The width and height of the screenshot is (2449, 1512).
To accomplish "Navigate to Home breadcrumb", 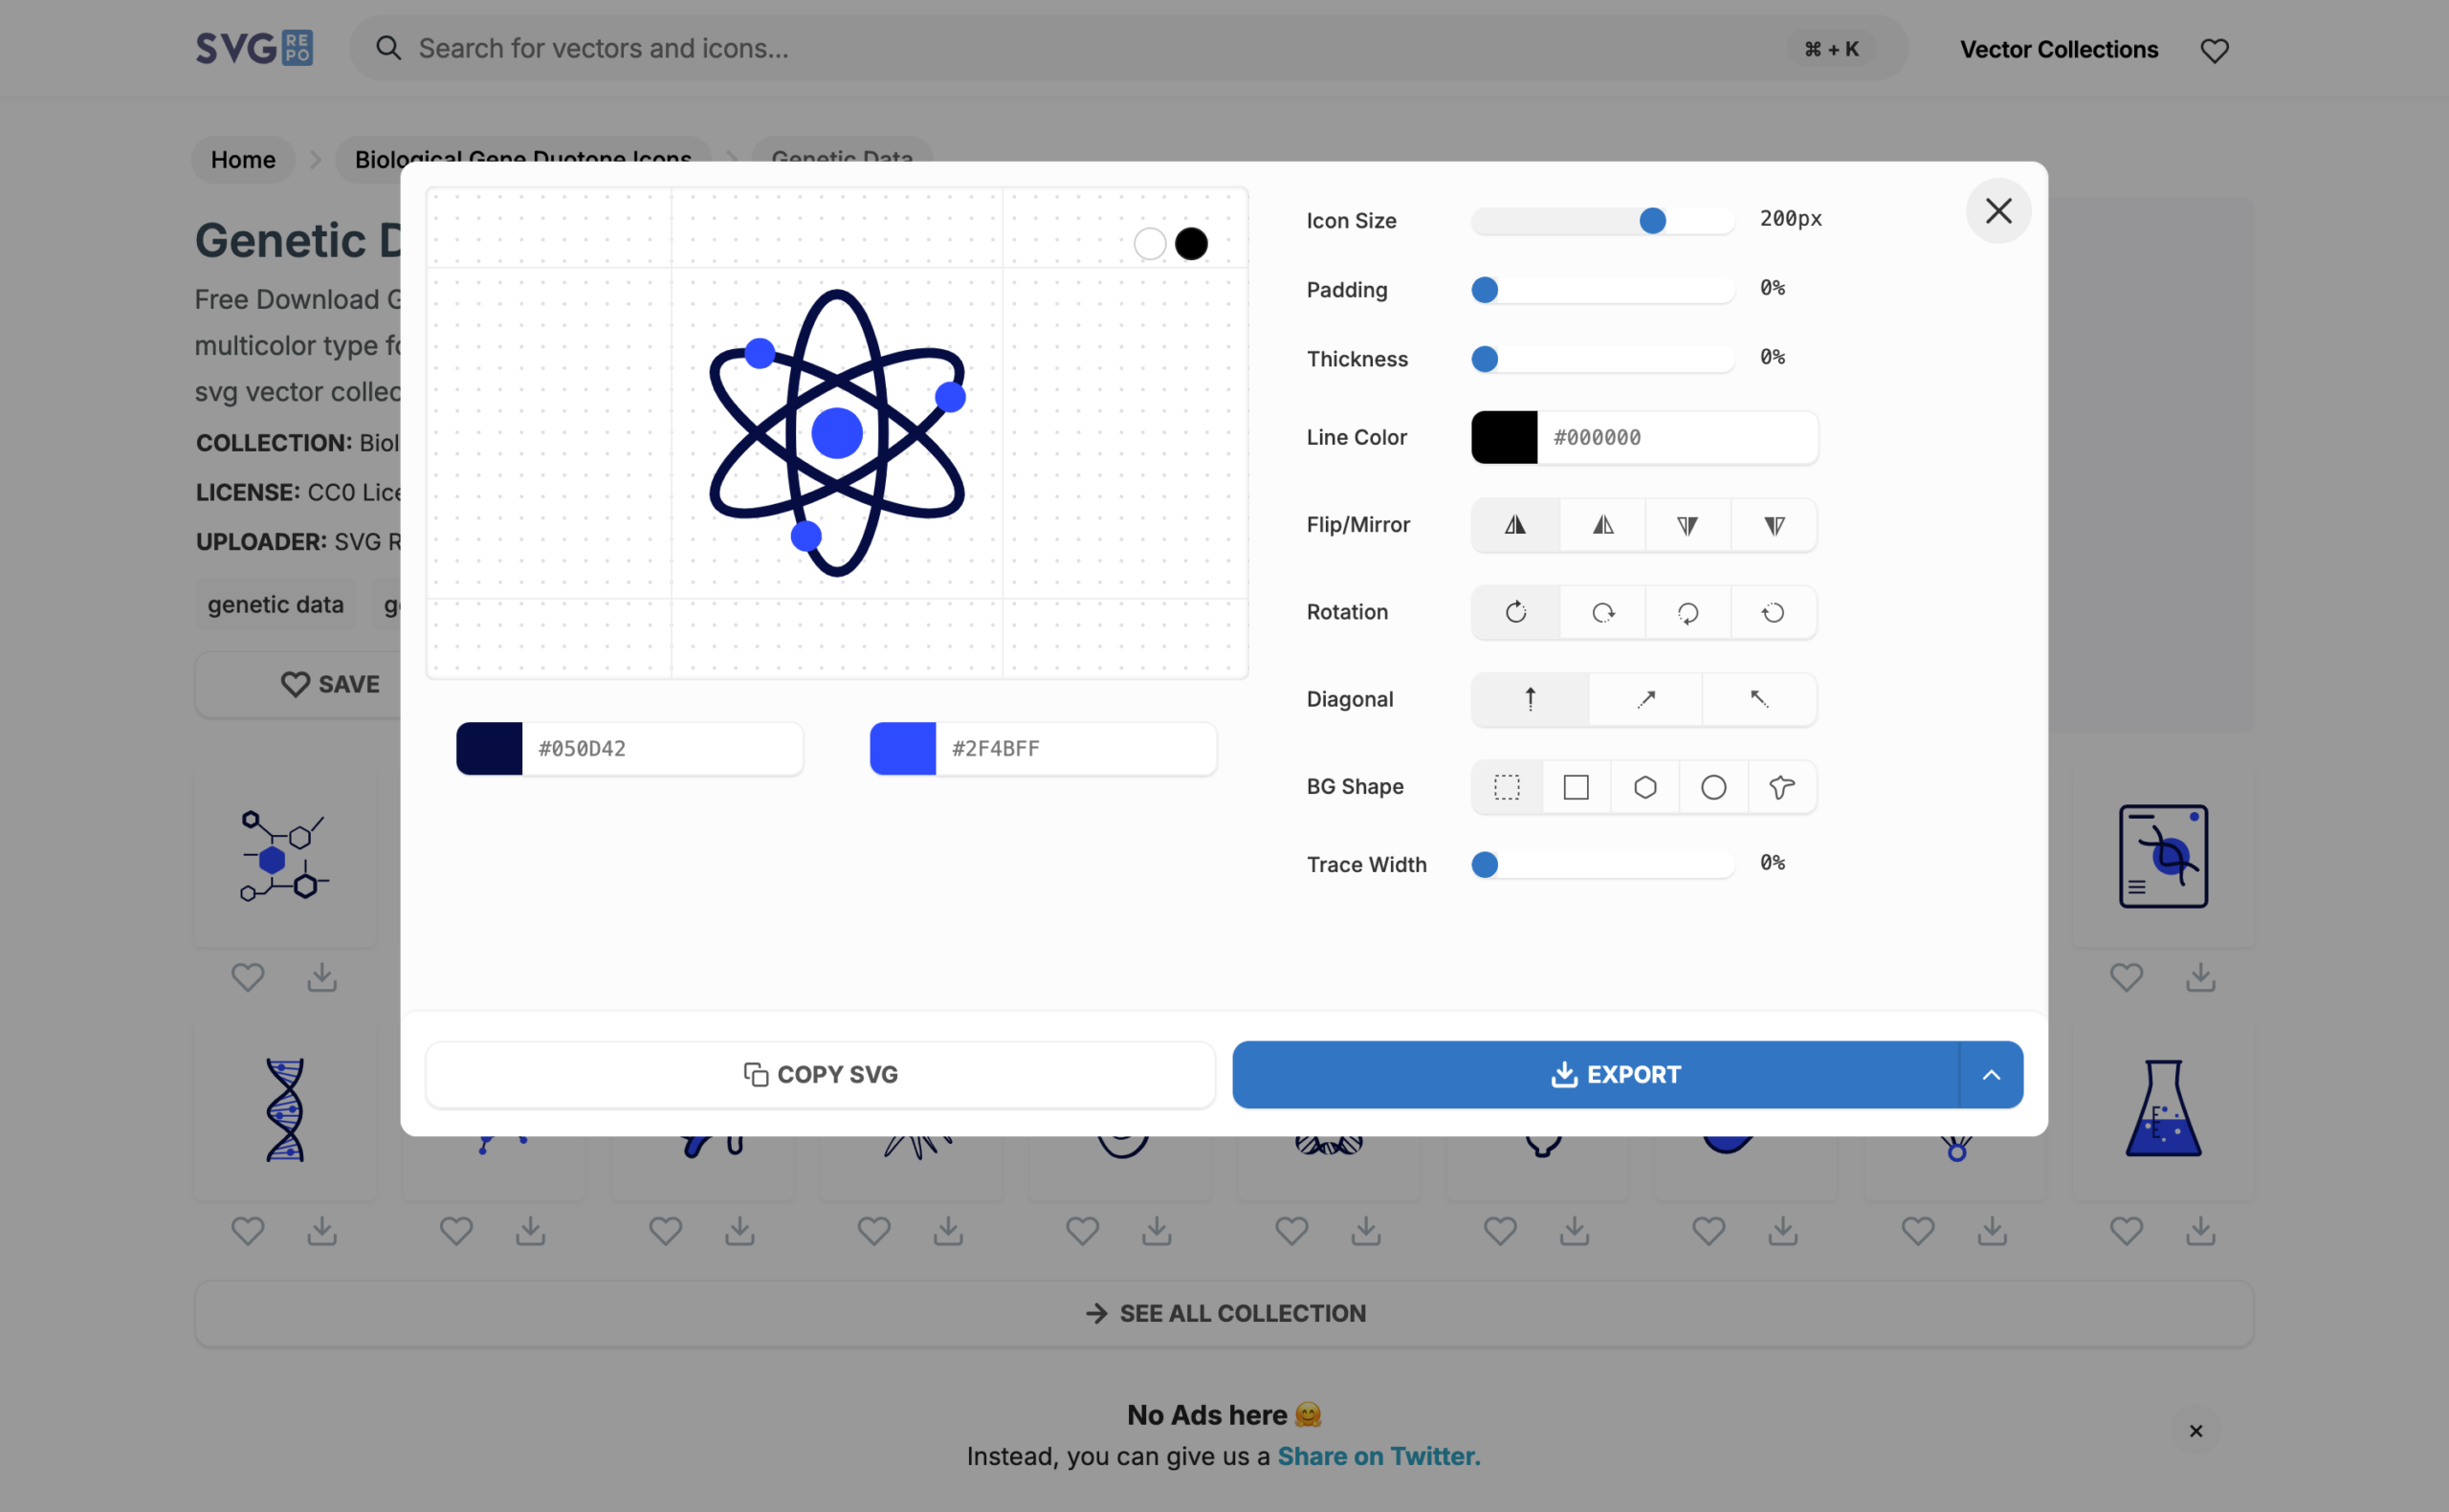I will [x=242, y=159].
